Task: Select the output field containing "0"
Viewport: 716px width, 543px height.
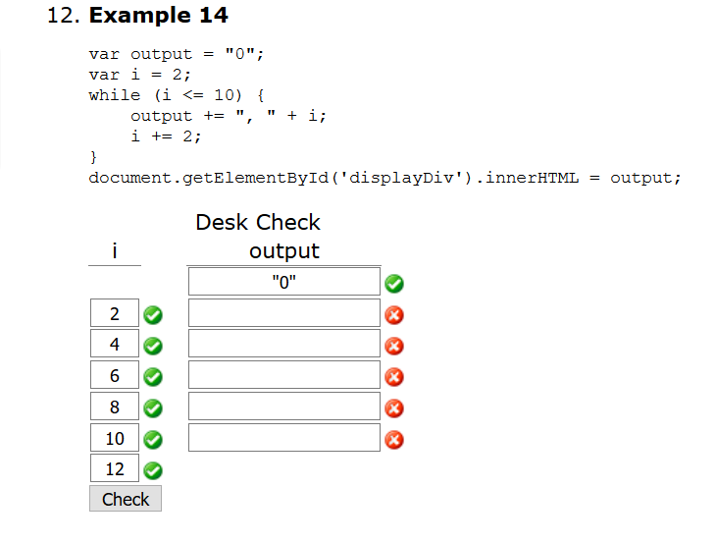Action: 284,282
